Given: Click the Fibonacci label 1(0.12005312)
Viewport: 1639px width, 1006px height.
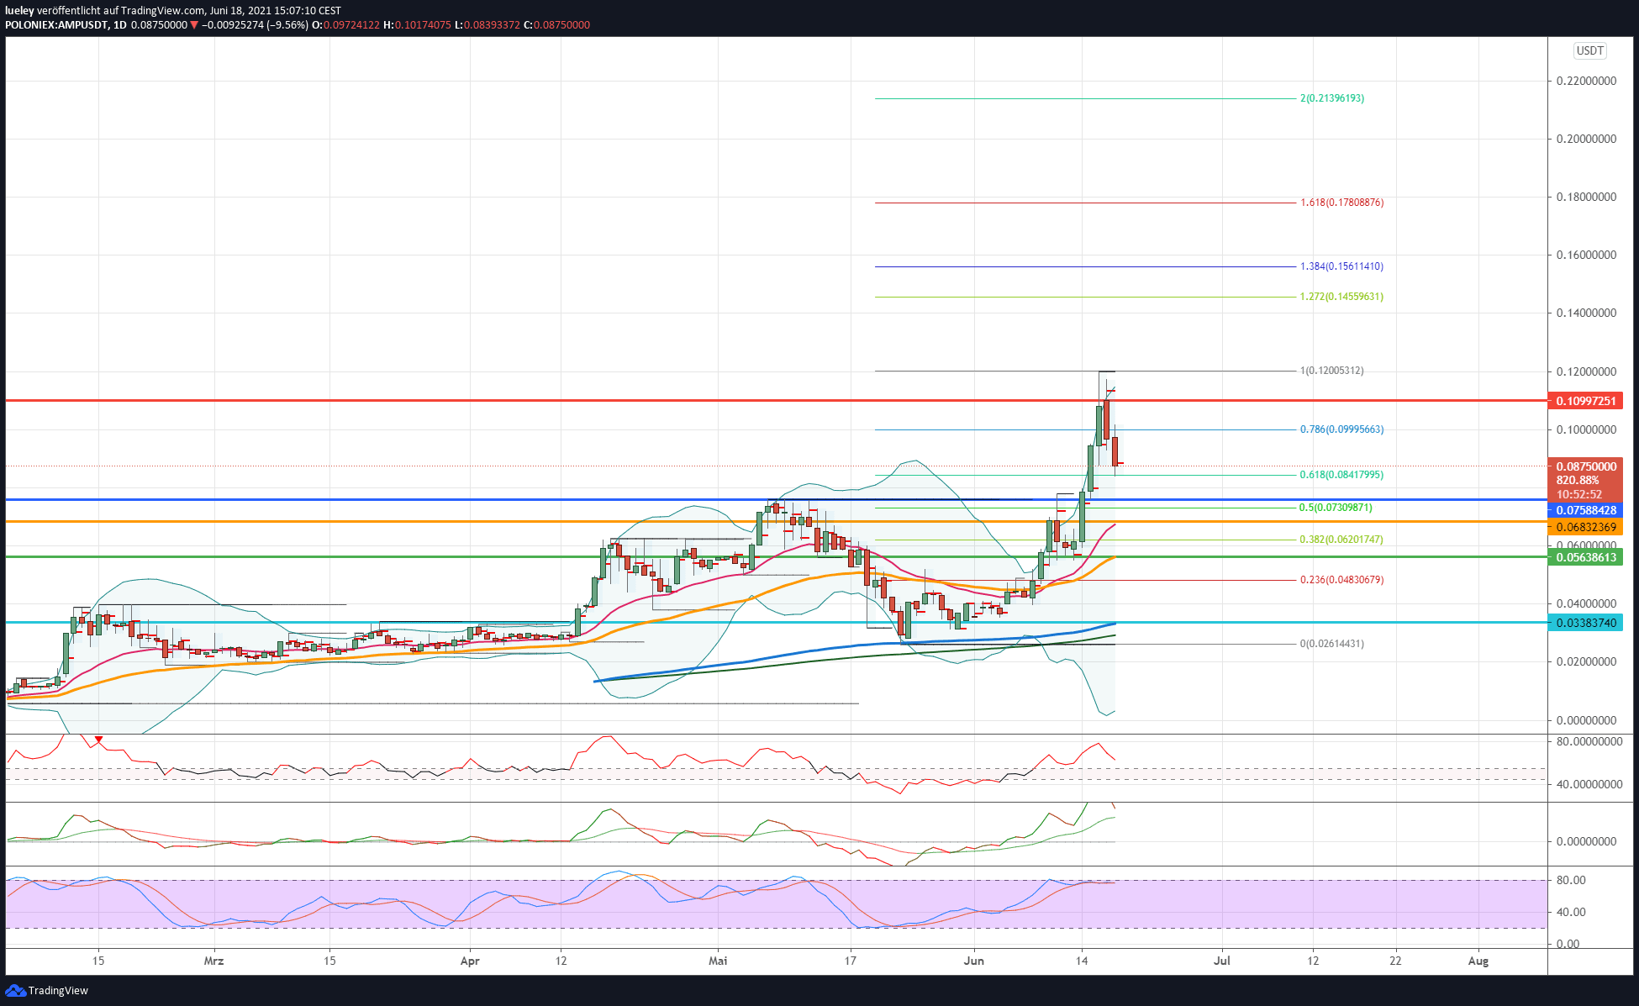Looking at the screenshot, I should pos(1332,371).
